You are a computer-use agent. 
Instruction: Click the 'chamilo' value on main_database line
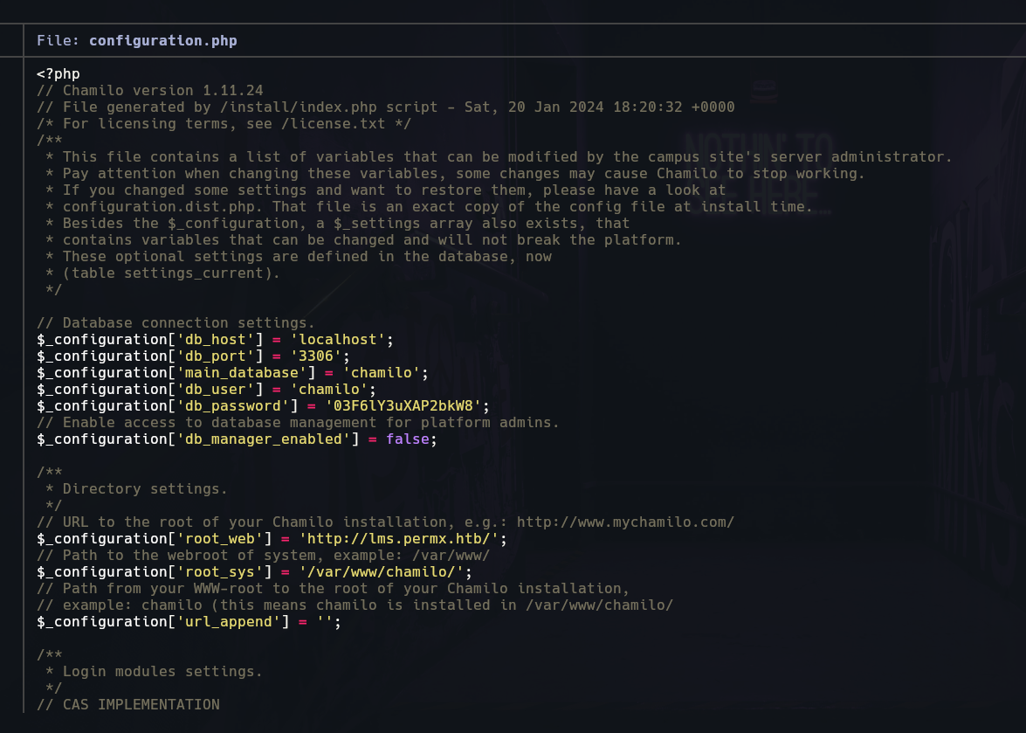coord(382,372)
